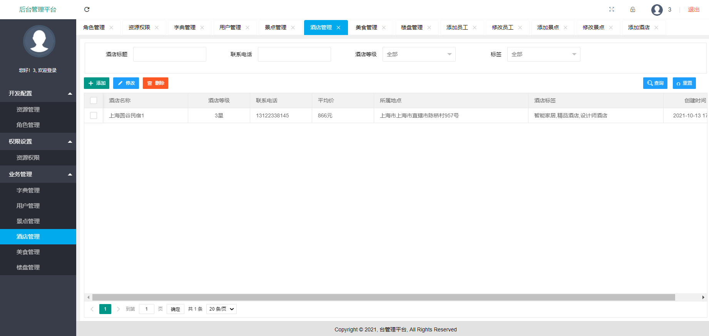Close the 修改景点 tab
This screenshot has height=336, width=709.
(611, 28)
